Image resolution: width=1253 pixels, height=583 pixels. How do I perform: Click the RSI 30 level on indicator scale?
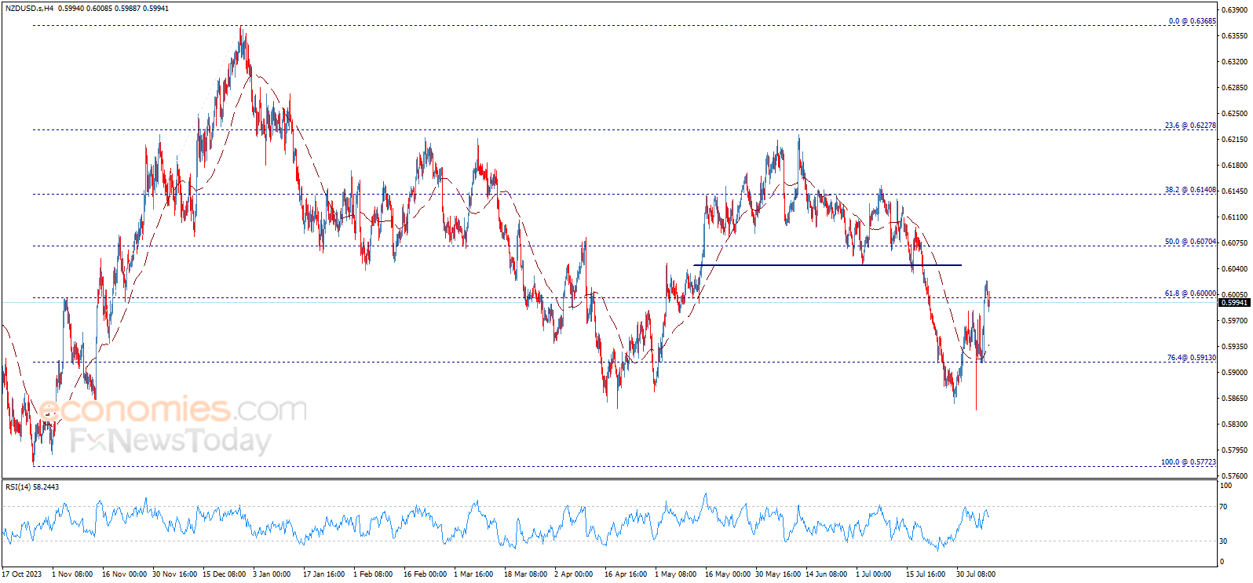[1223, 541]
